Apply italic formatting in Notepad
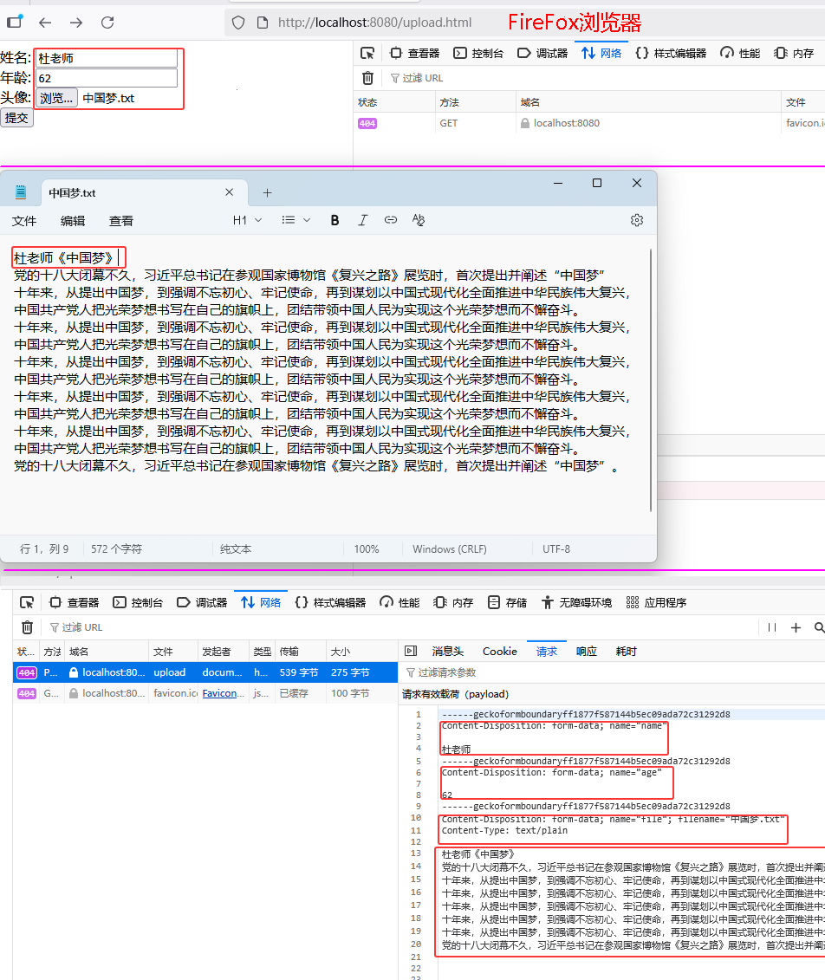Image resolution: width=825 pixels, height=980 pixels. click(x=363, y=220)
